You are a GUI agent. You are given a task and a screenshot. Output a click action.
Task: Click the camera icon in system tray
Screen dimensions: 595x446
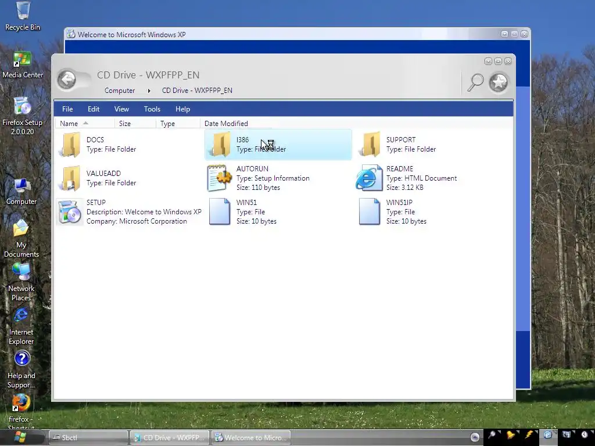coord(566,435)
